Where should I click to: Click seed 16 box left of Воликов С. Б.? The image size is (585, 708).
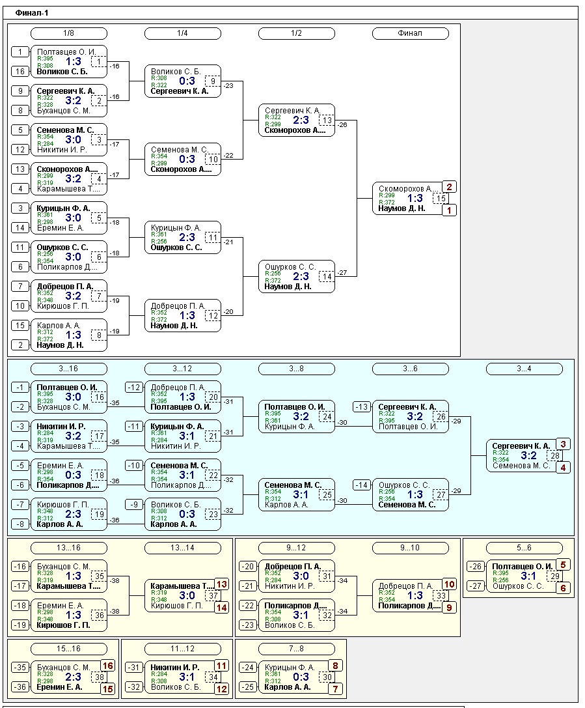click(20, 72)
